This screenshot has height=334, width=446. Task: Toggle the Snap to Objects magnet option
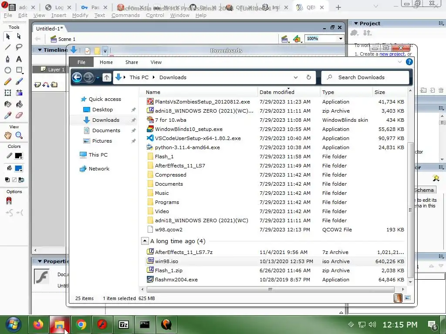(9, 201)
